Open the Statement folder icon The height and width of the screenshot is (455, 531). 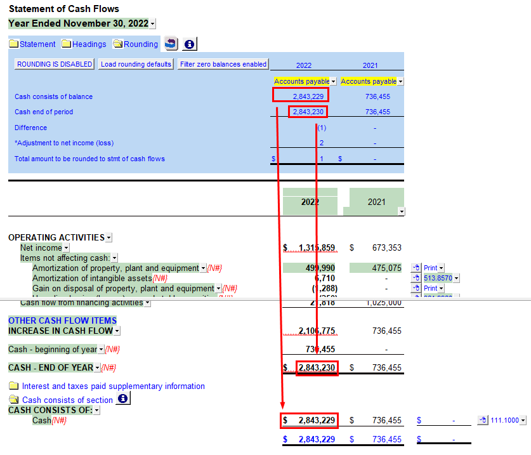pyautogui.click(x=14, y=44)
